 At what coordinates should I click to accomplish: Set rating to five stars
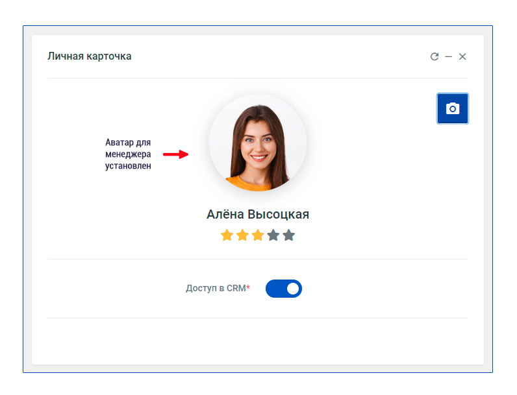pyautogui.click(x=289, y=235)
